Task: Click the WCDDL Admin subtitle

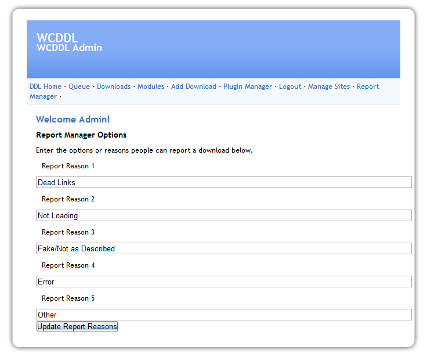Action: [69, 48]
